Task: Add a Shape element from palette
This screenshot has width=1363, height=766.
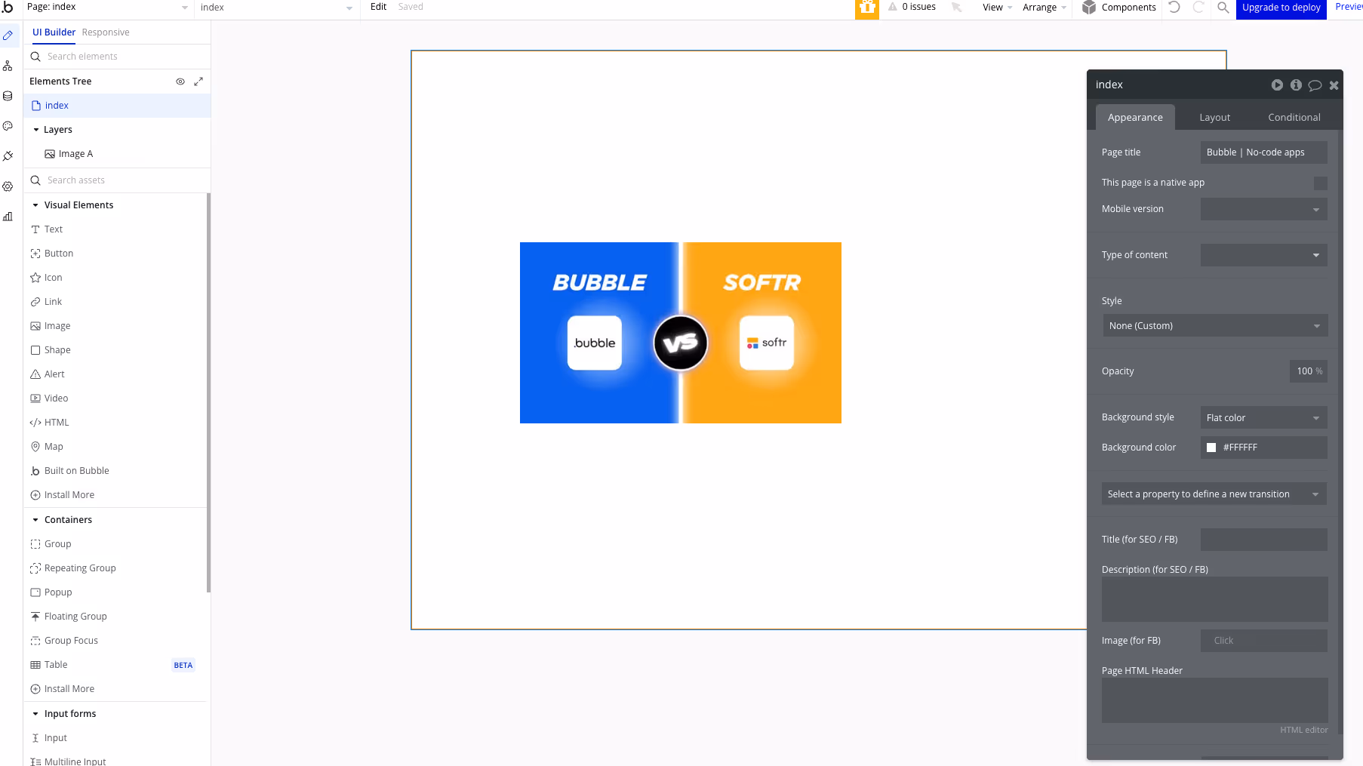Action: click(x=57, y=350)
